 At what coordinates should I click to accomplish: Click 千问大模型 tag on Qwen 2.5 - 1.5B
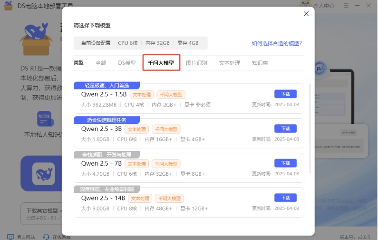171,94
